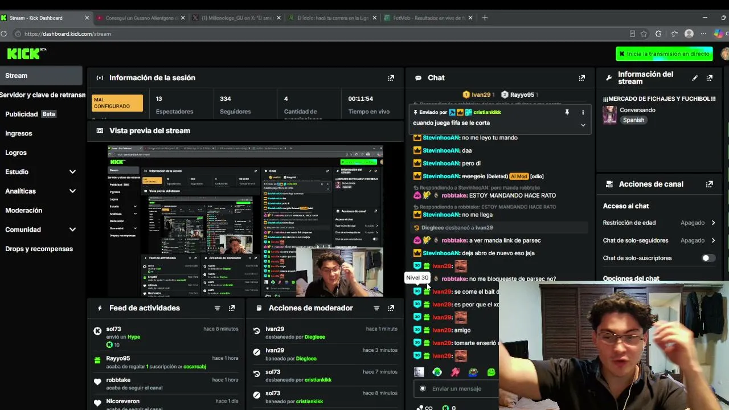Collapse the pinned message with the chevron

click(583, 125)
